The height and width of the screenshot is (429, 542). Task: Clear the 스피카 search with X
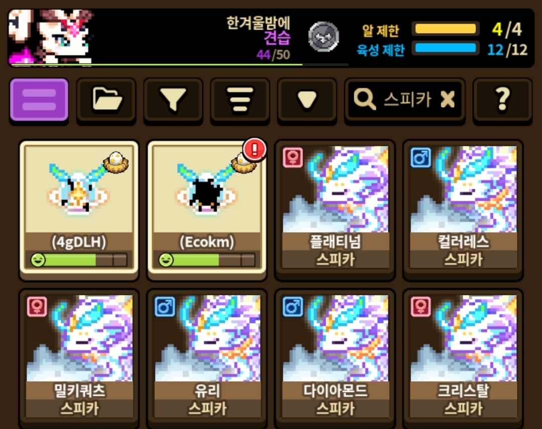click(x=448, y=100)
